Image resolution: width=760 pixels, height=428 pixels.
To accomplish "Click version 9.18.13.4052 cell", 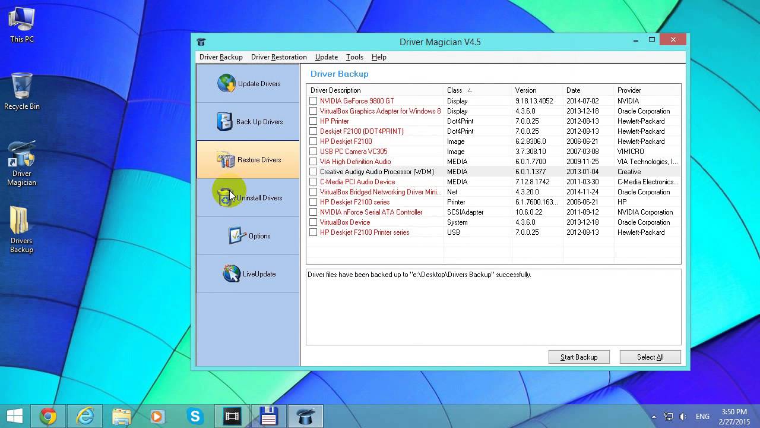I will 534,101.
